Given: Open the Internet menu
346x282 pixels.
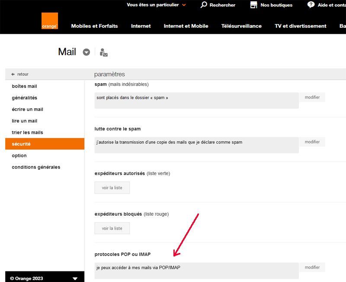Looking at the screenshot, I should pos(141,26).
